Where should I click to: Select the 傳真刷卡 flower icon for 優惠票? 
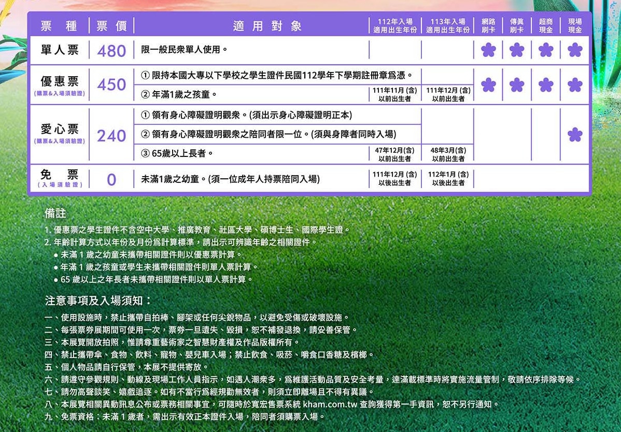(x=516, y=84)
